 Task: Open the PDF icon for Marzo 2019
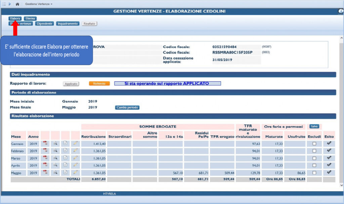pos(45,158)
